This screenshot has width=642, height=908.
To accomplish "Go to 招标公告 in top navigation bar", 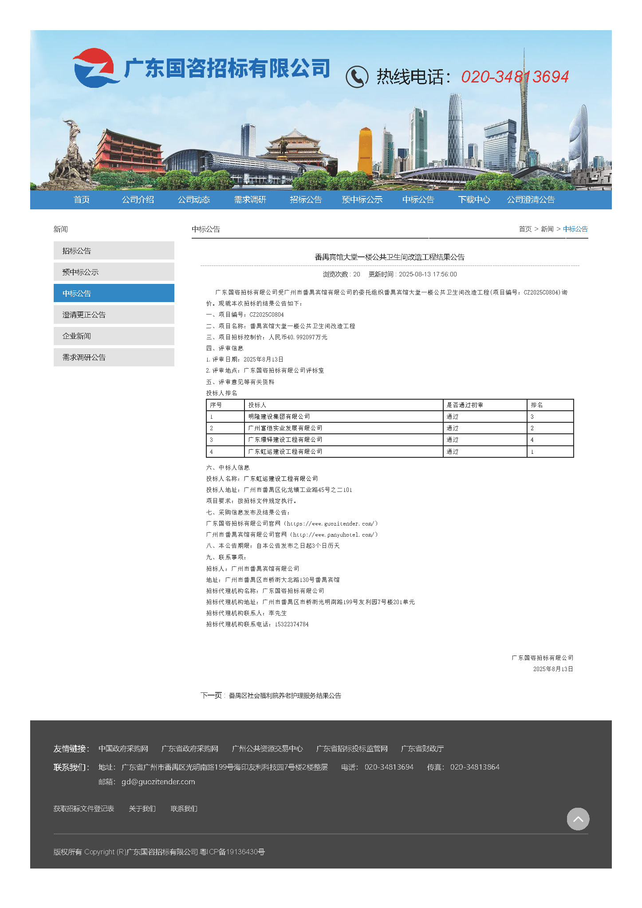I will coord(306,200).
